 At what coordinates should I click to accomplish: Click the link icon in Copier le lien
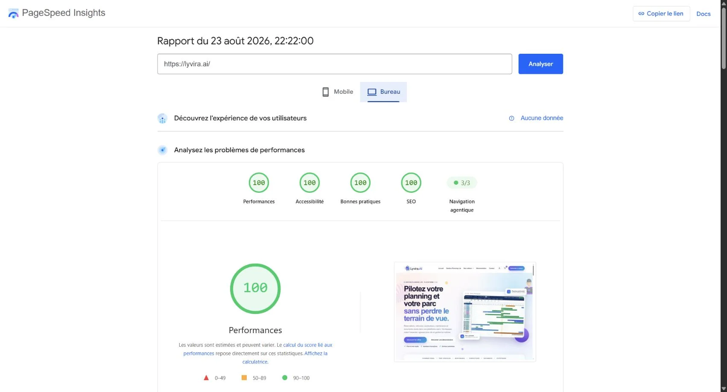641,14
